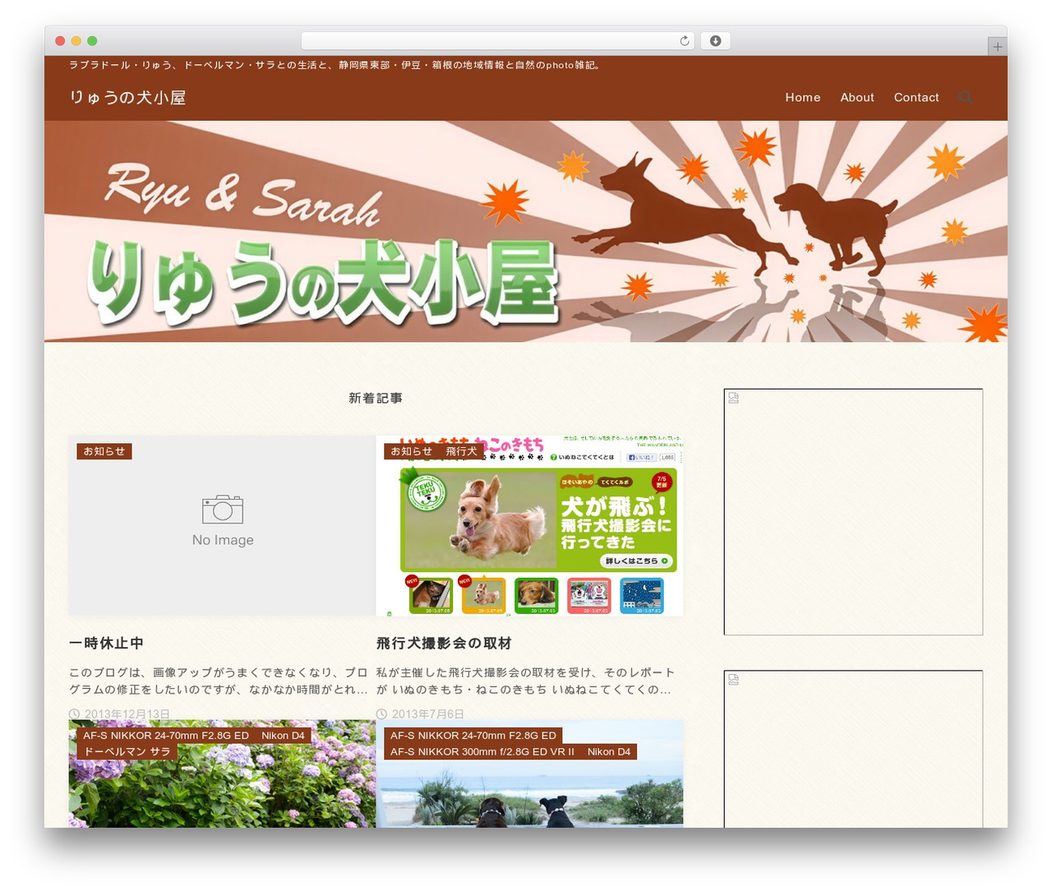Reload the page using the refresh icon
Screen dimensions: 1052x891
(685, 41)
